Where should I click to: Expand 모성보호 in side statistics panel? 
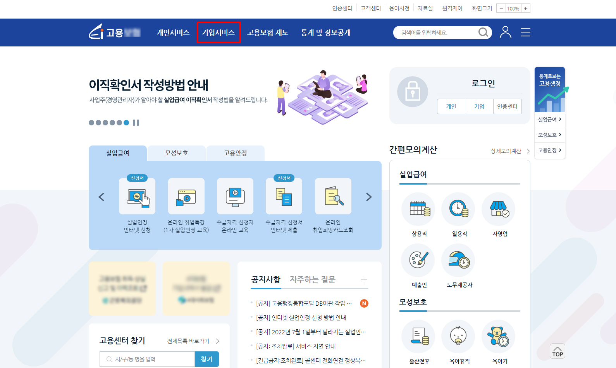(550, 135)
